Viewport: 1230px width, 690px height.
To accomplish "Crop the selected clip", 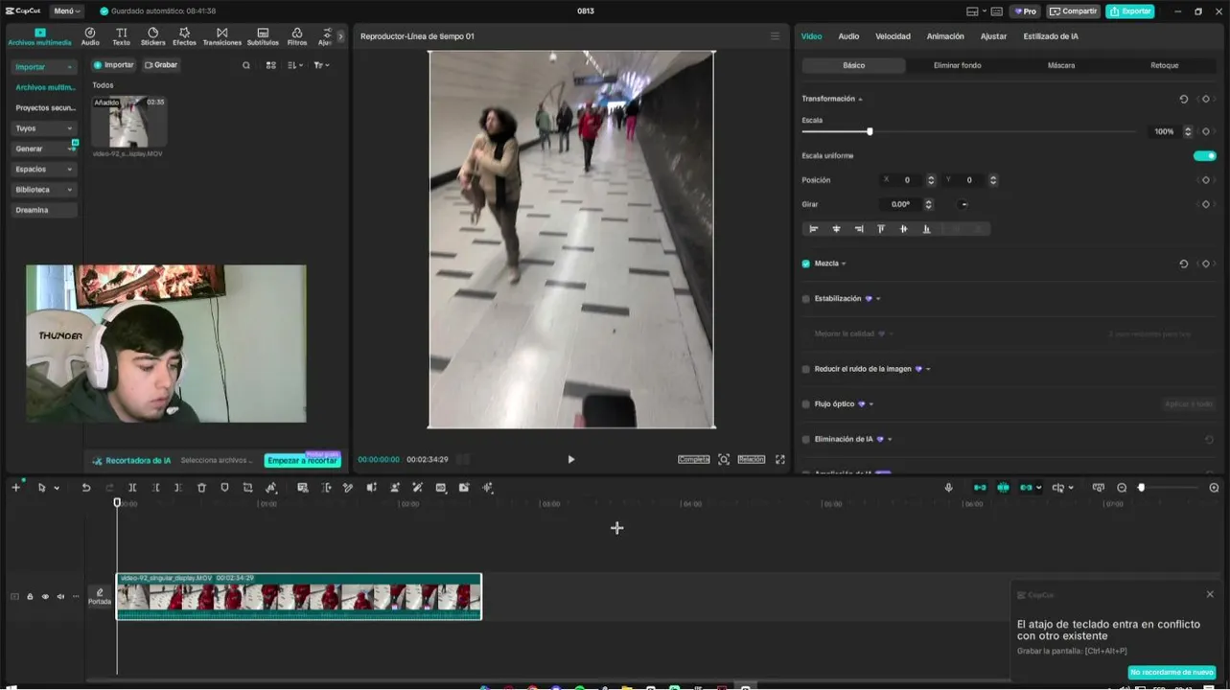I will coord(247,488).
